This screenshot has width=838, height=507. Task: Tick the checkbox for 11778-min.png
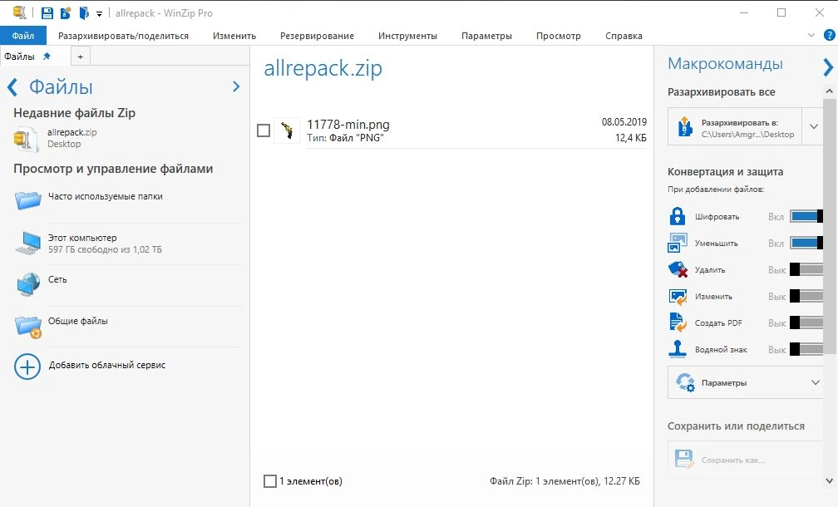tap(264, 130)
